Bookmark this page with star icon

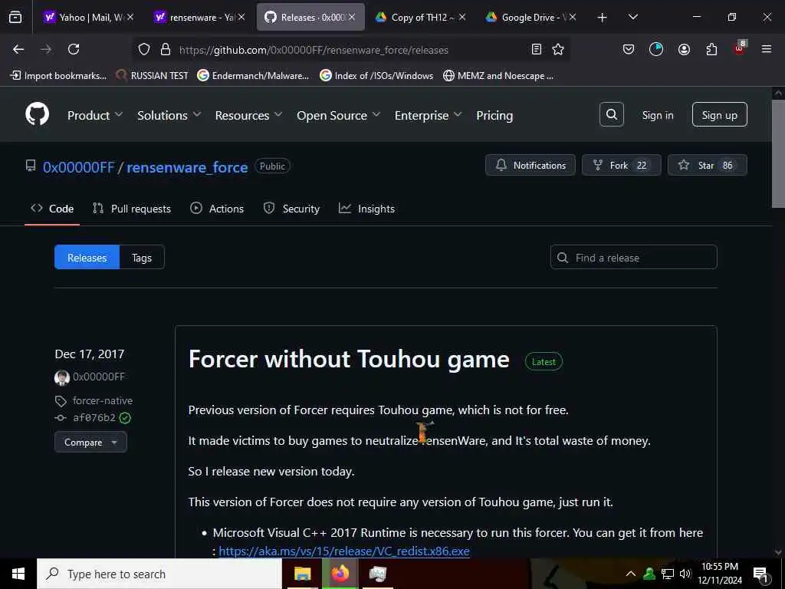pyautogui.click(x=558, y=49)
